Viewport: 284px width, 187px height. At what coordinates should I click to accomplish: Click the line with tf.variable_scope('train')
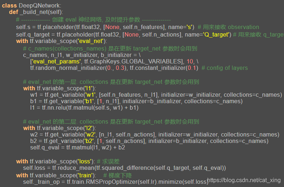pyautogui.click(x=56, y=175)
